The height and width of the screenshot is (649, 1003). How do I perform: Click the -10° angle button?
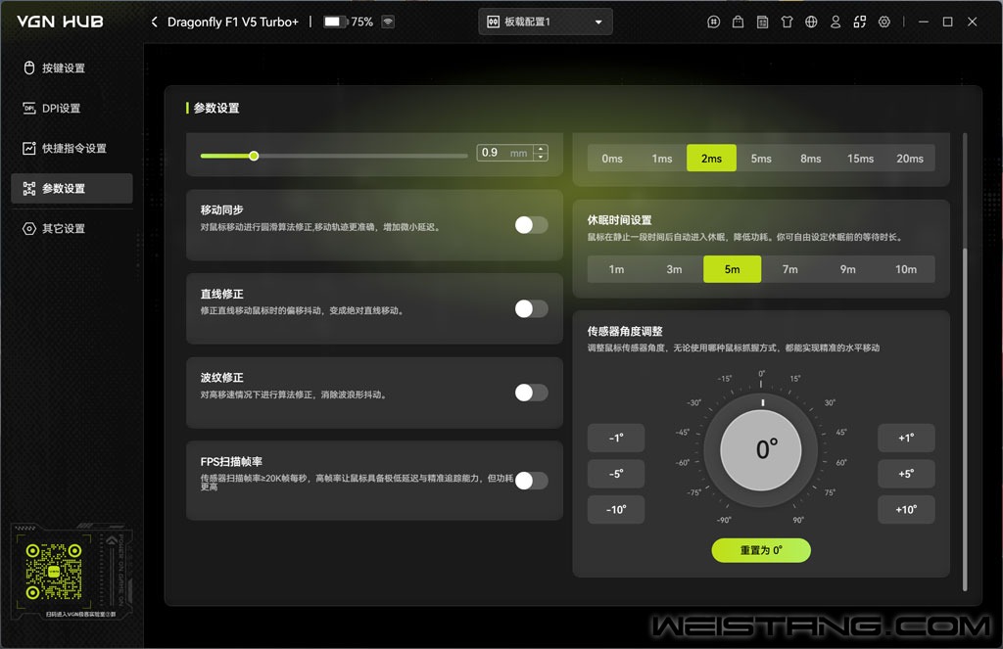click(616, 510)
